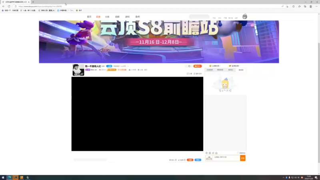Select the third tab of the chat panel
The width and height of the screenshot is (320, 180).
(x=231, y=70)
